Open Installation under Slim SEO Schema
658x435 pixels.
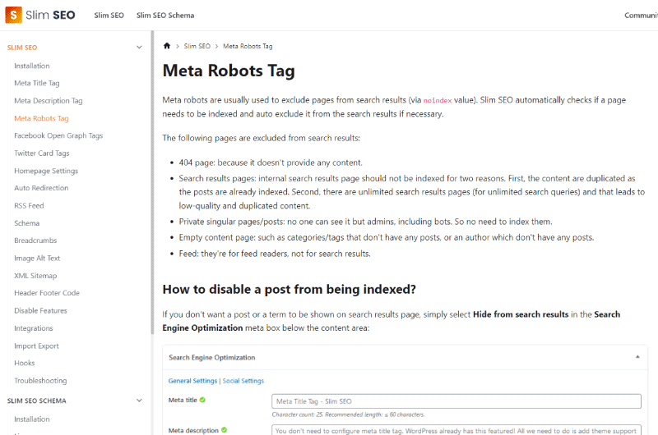pyautogui.click(x=32, y=419)
